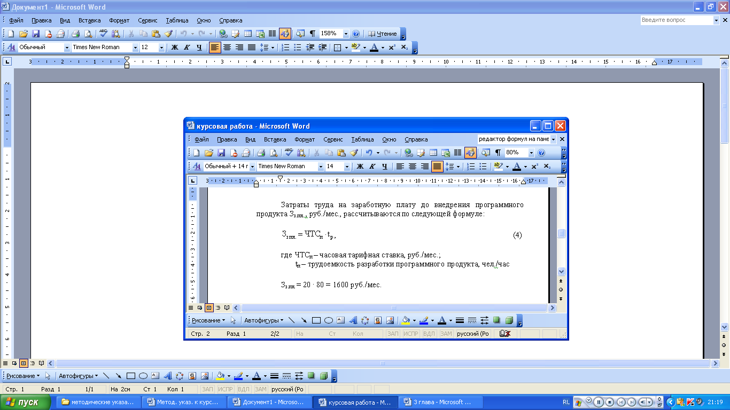This screenshot has height=410, width=730.
Task: Click Word Help question-mark icon in Документ1
Action: point(356,34)
